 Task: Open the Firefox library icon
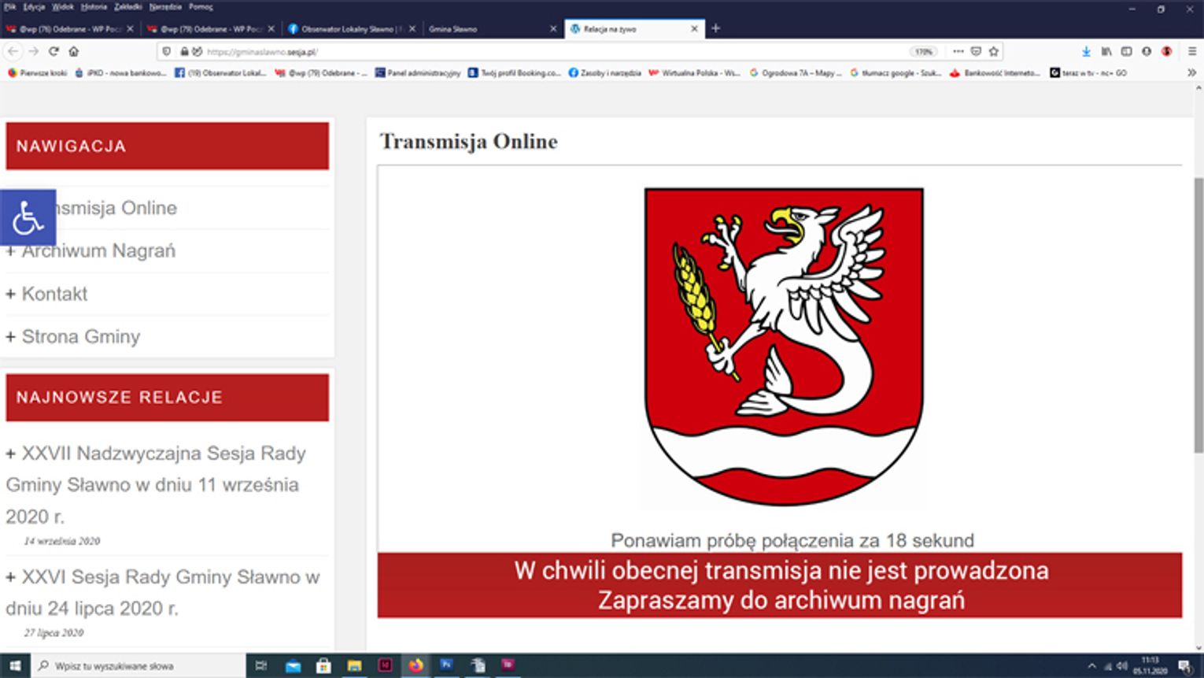[1106, 51]
